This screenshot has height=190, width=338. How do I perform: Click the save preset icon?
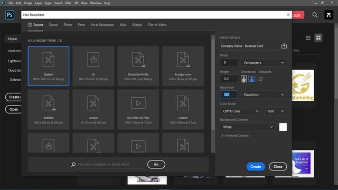[x=284, y=46]
